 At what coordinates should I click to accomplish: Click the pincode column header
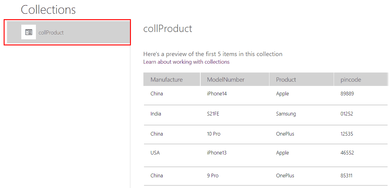point(351,80)
